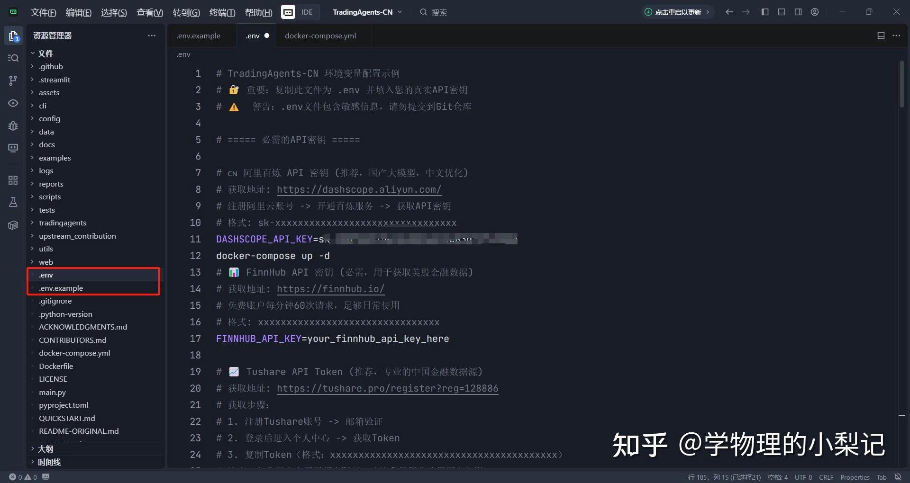
Task: Open the dashscope.aliyun.com link
Action: coord(359,189)
